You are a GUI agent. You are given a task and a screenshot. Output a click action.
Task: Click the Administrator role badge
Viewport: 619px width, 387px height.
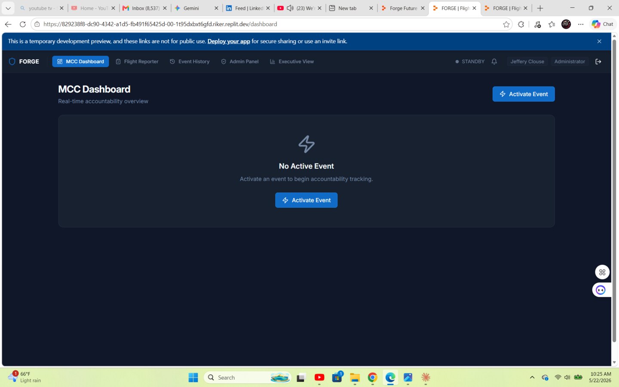[570, 61]
